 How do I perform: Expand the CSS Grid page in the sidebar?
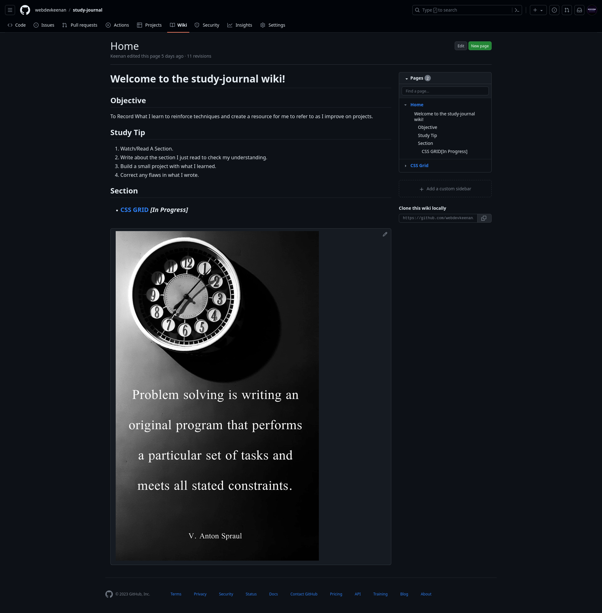pyautogui.click(x=406, y=165)
